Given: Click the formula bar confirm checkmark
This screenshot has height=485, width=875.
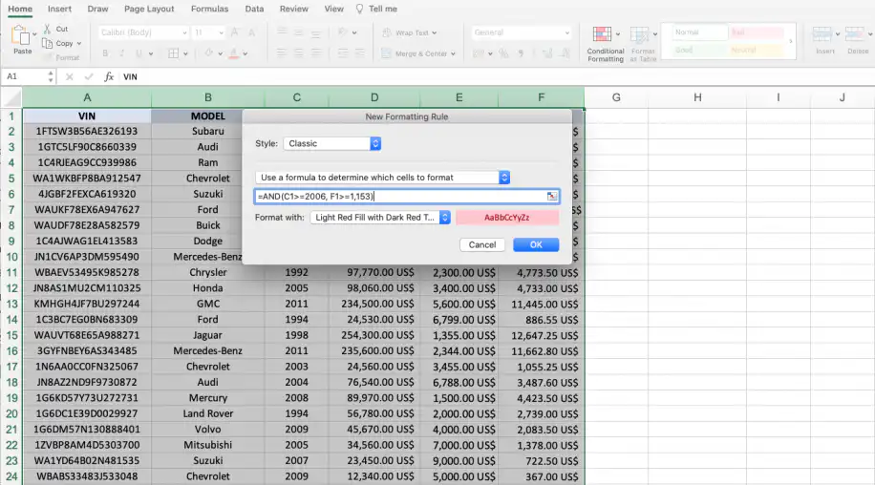Looking at the screenshot, I should (x=88, y=77).
